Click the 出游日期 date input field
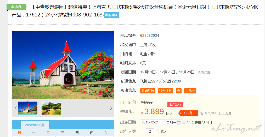 161,122
